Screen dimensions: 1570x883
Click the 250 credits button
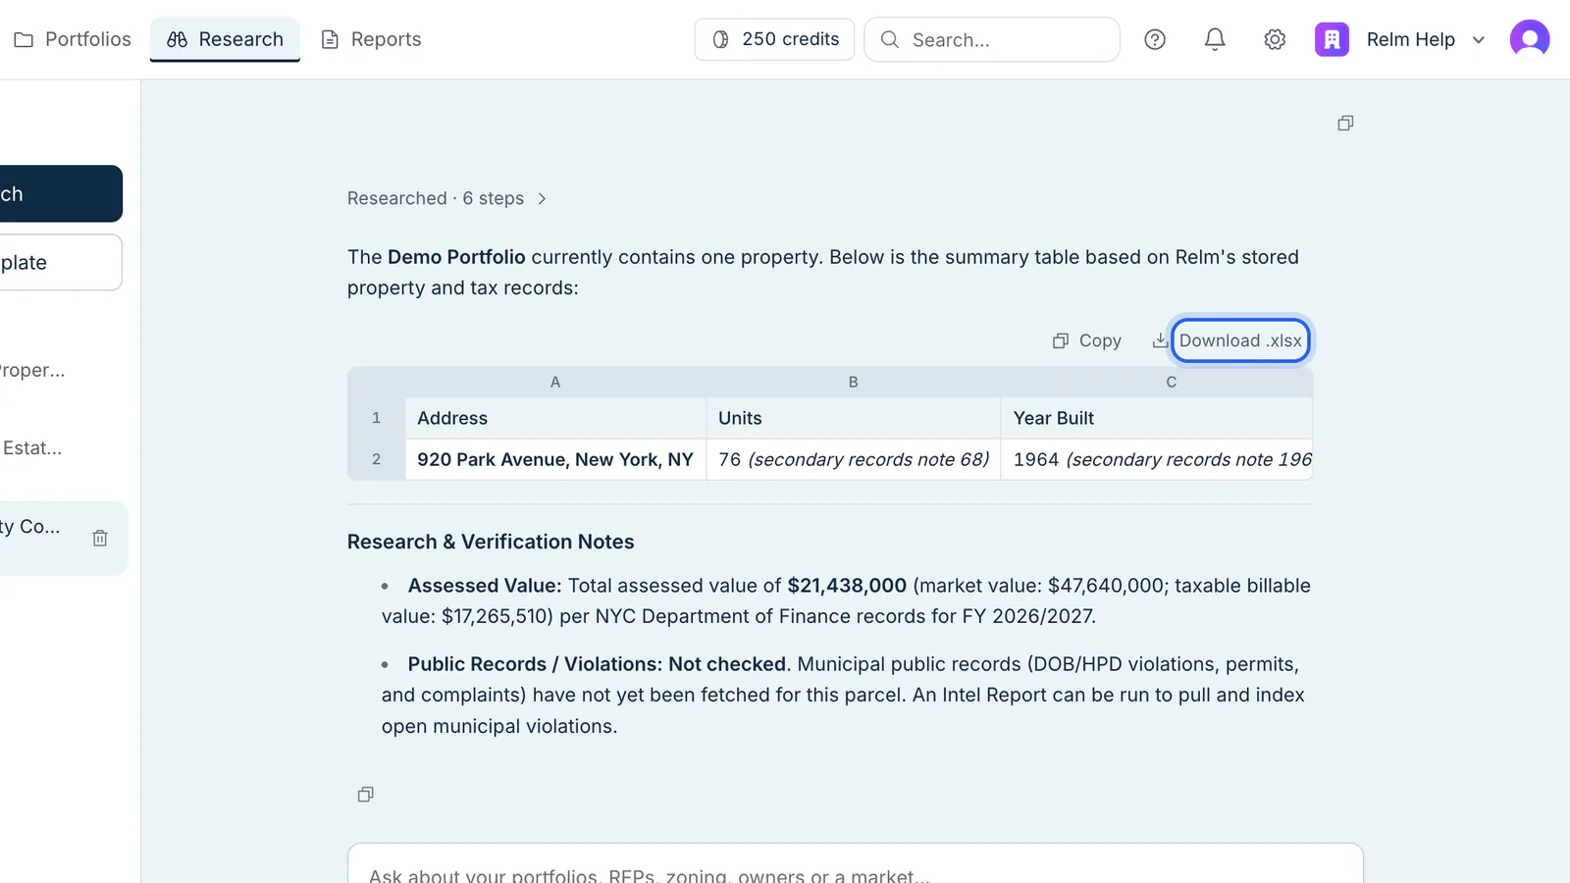(775, 39)
